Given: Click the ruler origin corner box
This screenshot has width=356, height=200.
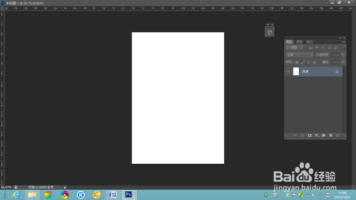Looking at the screenshot, I should [x=2, y=9].
